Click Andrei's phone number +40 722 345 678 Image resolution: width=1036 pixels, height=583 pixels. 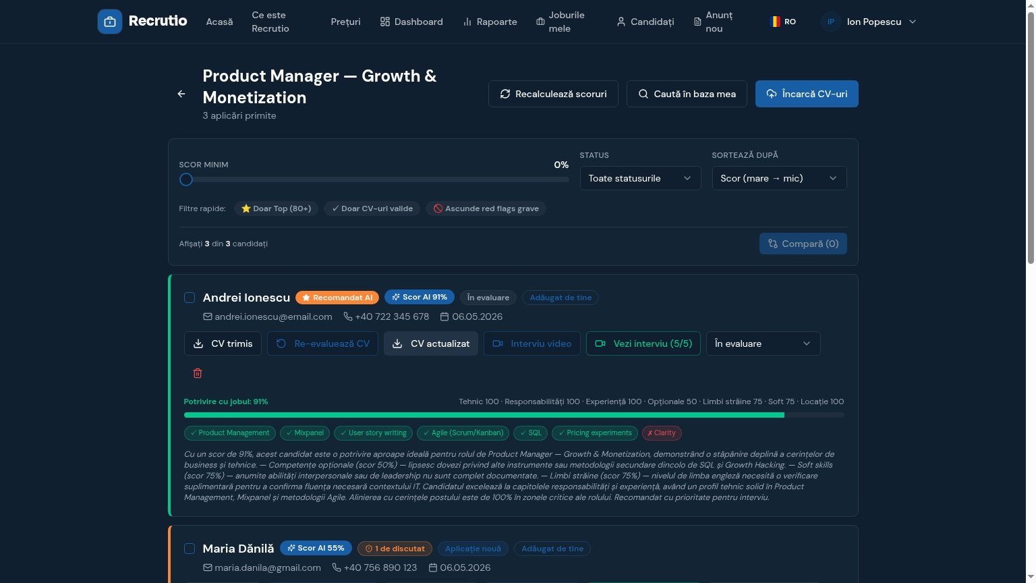click(x=392, y=316)
